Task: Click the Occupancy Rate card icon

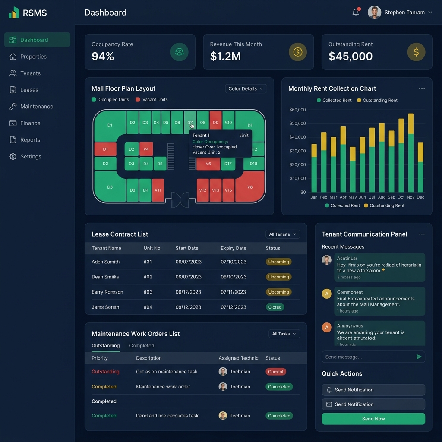Action: pos(179,52)
